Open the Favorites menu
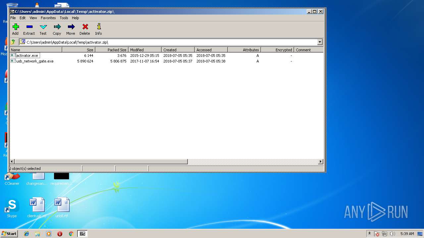 click(x=48, y=18)
